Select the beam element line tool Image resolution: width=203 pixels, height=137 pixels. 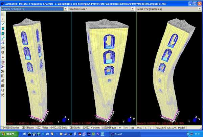point(3,24)
